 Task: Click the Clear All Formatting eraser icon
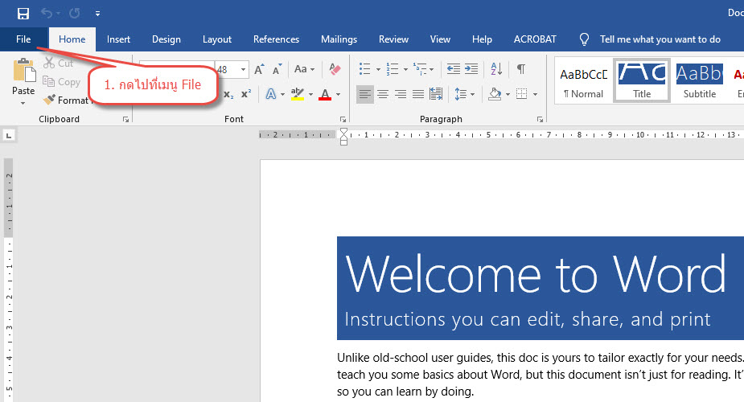[x=335, y=69]
